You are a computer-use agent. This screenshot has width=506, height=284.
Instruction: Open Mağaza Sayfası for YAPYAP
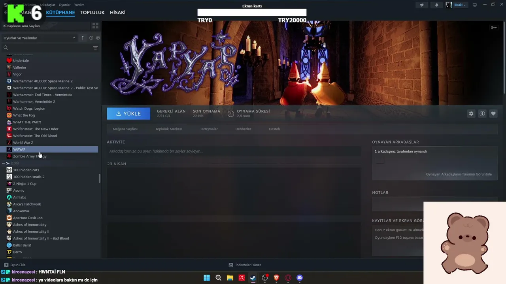coord(125,129)
